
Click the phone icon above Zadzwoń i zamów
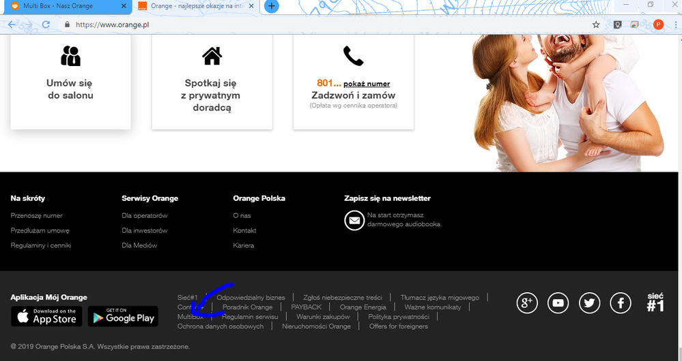tap(353, 56)
